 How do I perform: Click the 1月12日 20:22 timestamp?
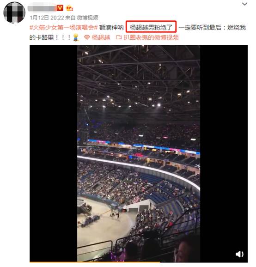(47, 18)
